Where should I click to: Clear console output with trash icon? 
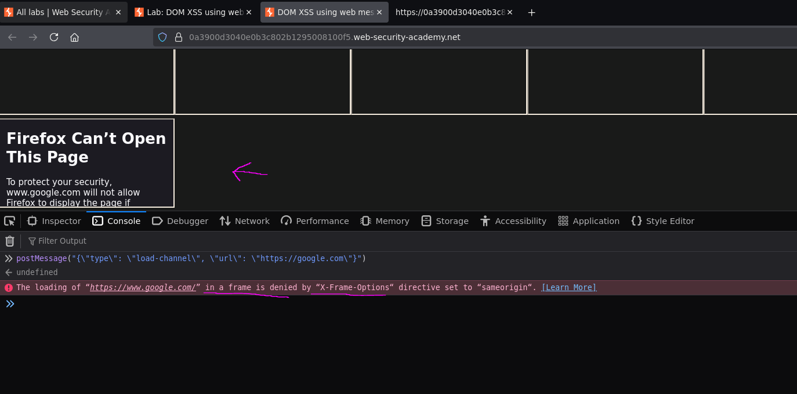click(10, 241)
